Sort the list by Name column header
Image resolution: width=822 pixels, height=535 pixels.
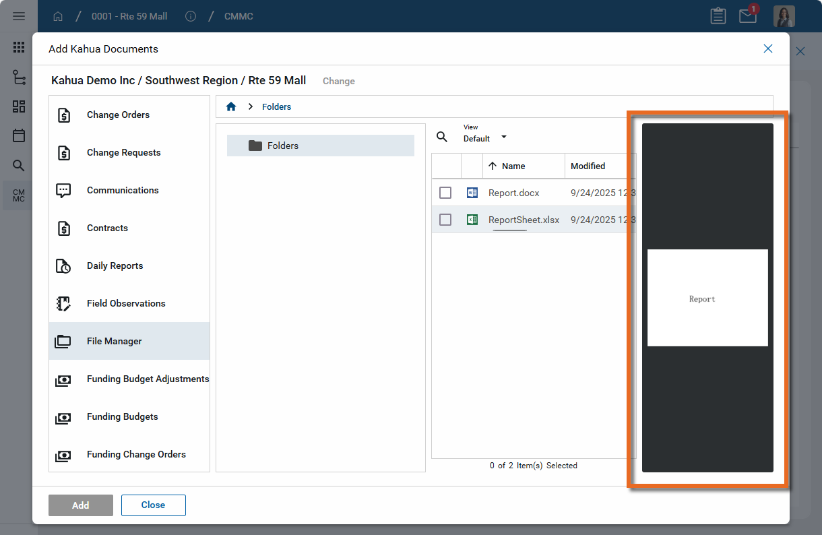513,166
